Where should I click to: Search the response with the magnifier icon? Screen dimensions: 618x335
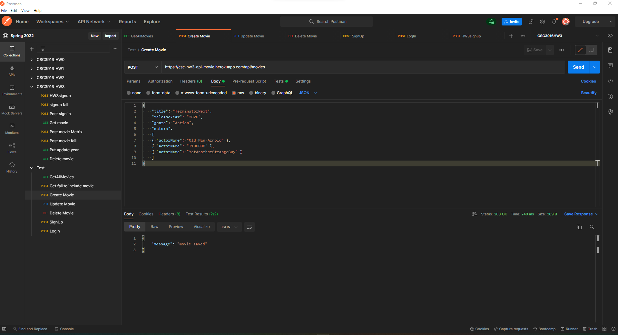[x=592, y=227]
